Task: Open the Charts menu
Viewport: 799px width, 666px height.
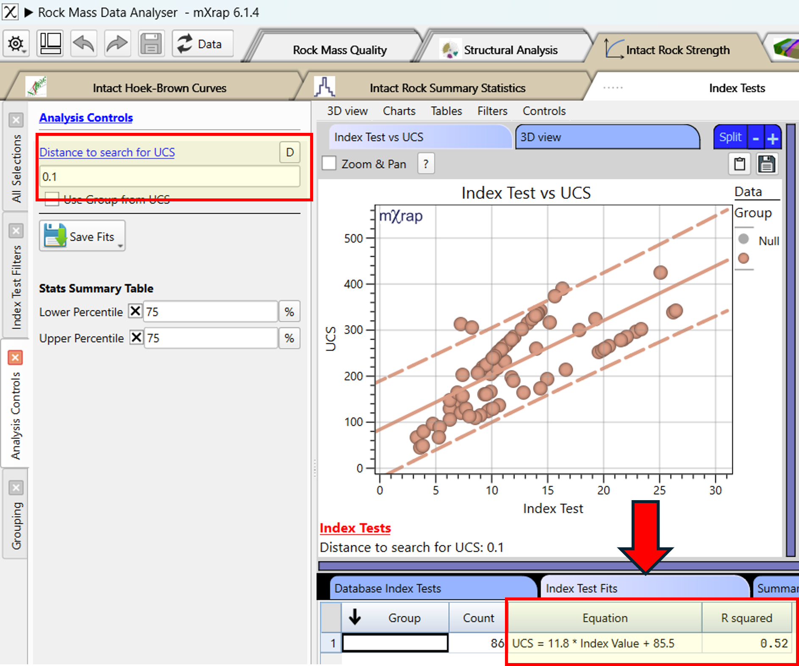Action: click(399, 111)
